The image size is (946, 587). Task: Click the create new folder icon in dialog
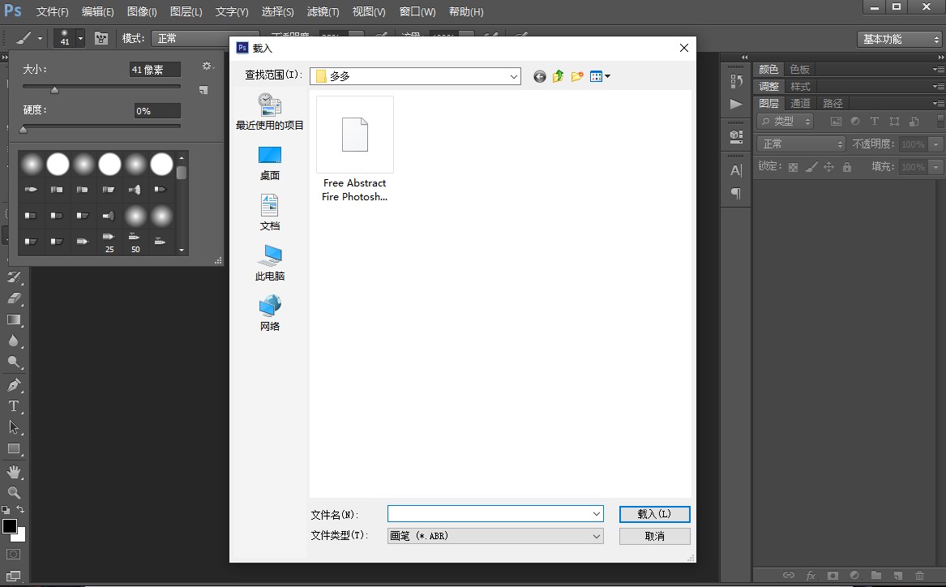click(577, 76)
